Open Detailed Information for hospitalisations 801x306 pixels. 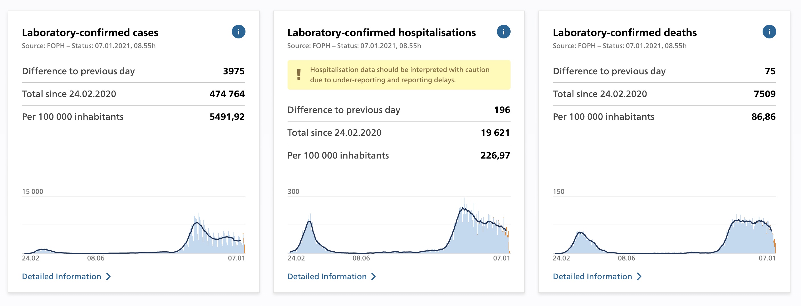[x=327, y=276]
